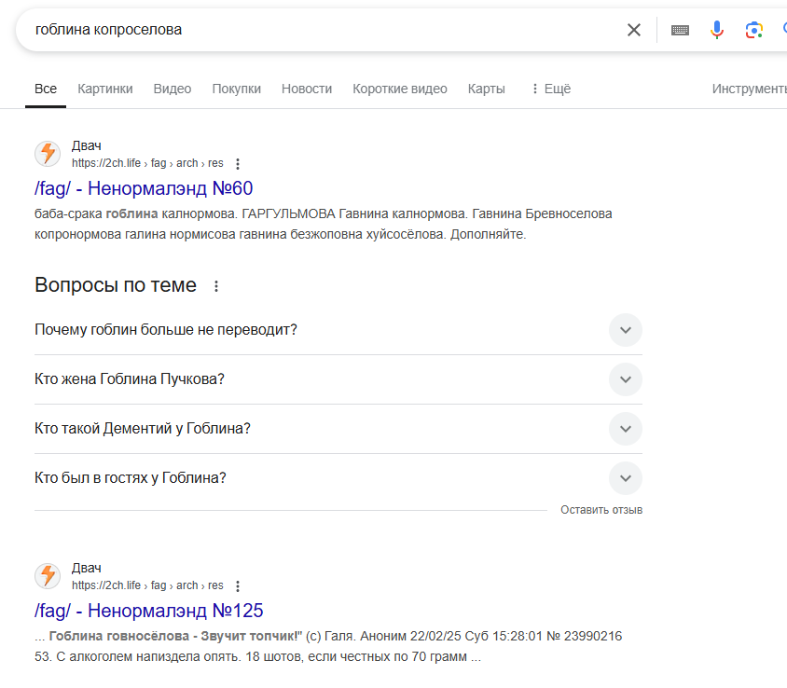Image resolution: width=787 pixels, height=688 pixels.
Task: Open the on-screen keyboard input tool
Action: pyautogui.click(x=680, y=30)
